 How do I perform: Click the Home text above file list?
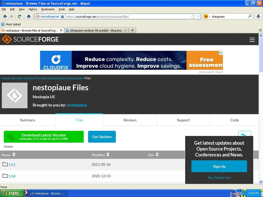point(8,146)
